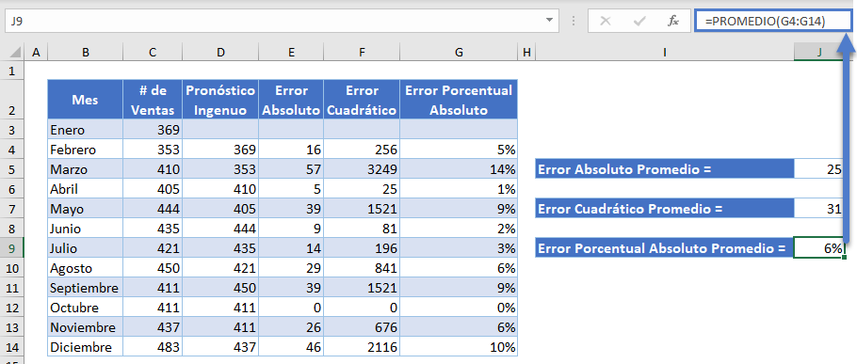
Task: Click the Error Absoluto header cell
Action: (291, 100)
